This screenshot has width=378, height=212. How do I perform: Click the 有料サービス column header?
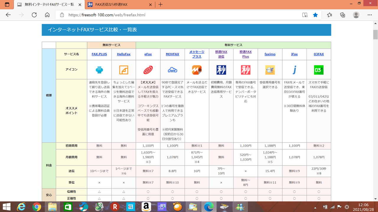click(233, 45)
